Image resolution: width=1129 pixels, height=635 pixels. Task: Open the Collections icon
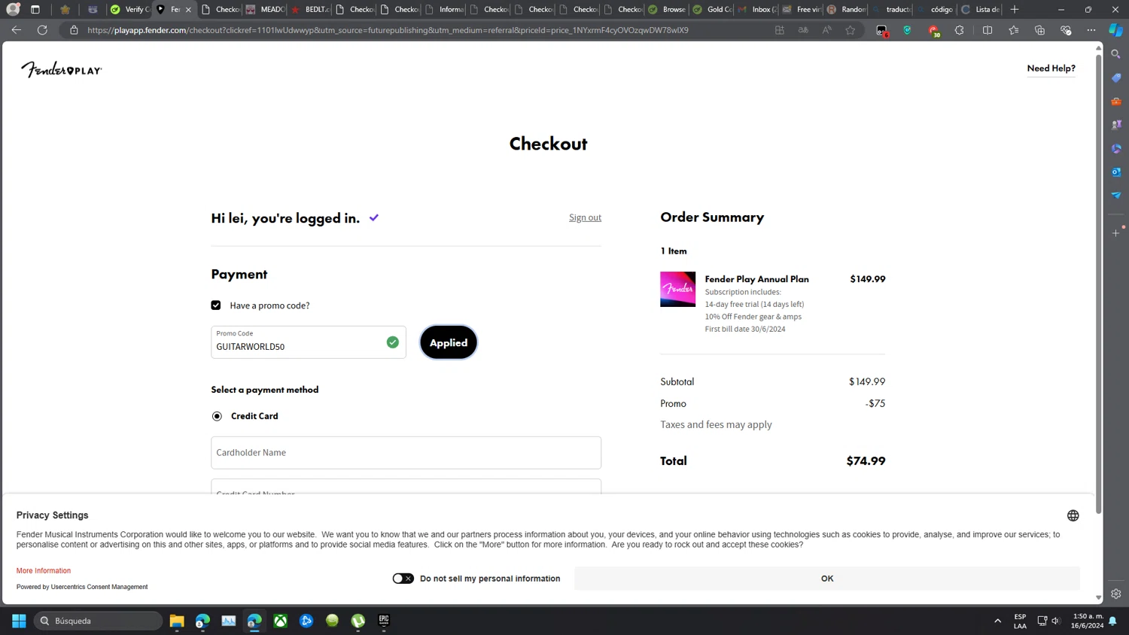[1039, 30]
